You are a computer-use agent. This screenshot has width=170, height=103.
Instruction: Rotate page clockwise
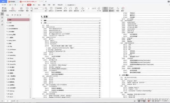tap(65, 9)
